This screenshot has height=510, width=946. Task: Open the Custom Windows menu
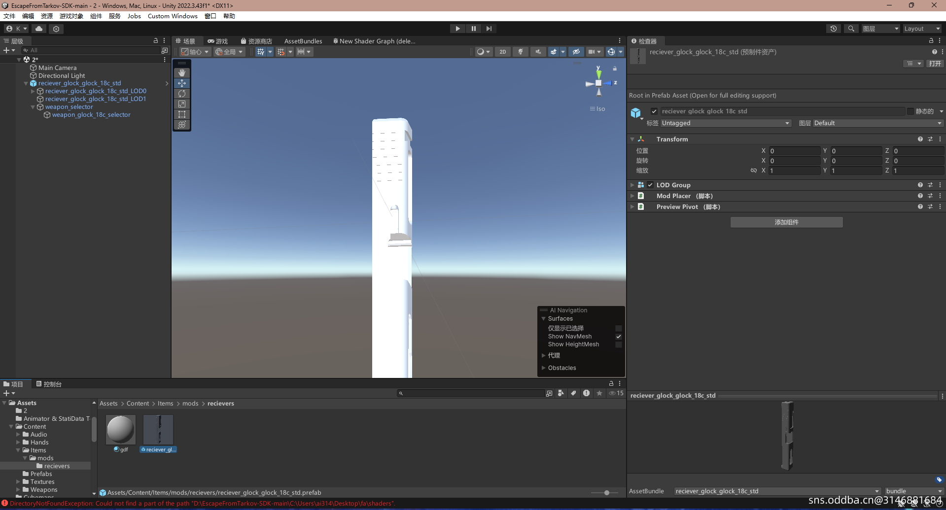coord(173,16)
